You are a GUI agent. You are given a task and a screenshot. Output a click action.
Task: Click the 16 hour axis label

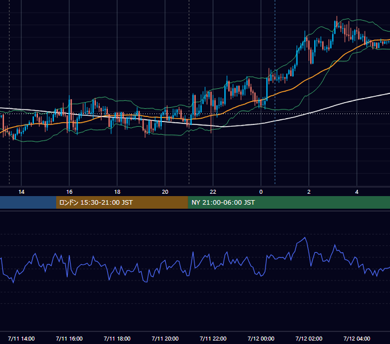69,192
